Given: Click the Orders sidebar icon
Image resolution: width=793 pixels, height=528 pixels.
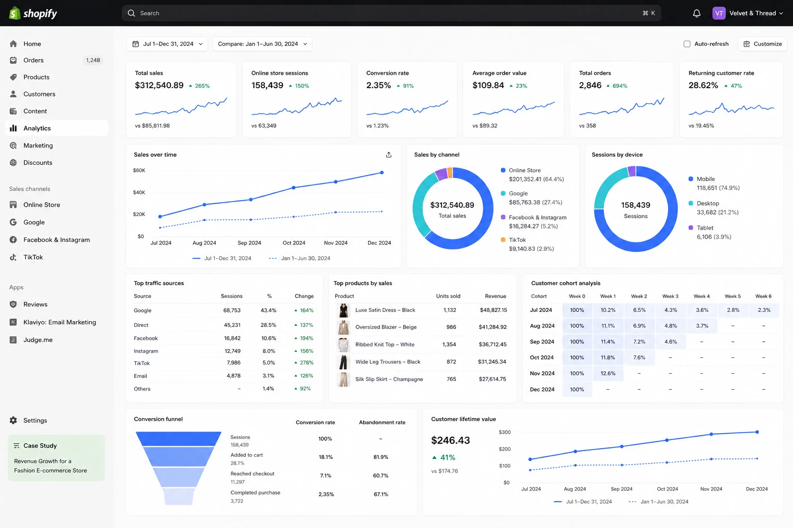Looking at the screenshot, I should pos(13,60).
